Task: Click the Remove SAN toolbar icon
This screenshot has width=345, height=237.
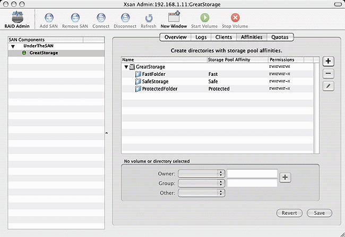Action: point(75,17)
